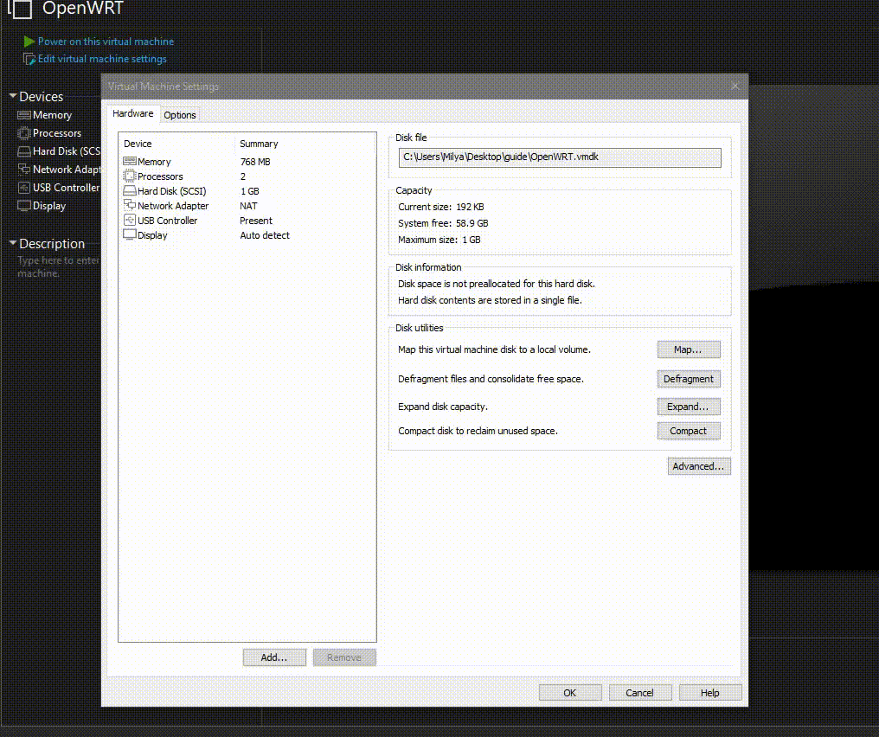Collapse the Devices section triangle
The image size is (879, 737).
coord(13,96)
